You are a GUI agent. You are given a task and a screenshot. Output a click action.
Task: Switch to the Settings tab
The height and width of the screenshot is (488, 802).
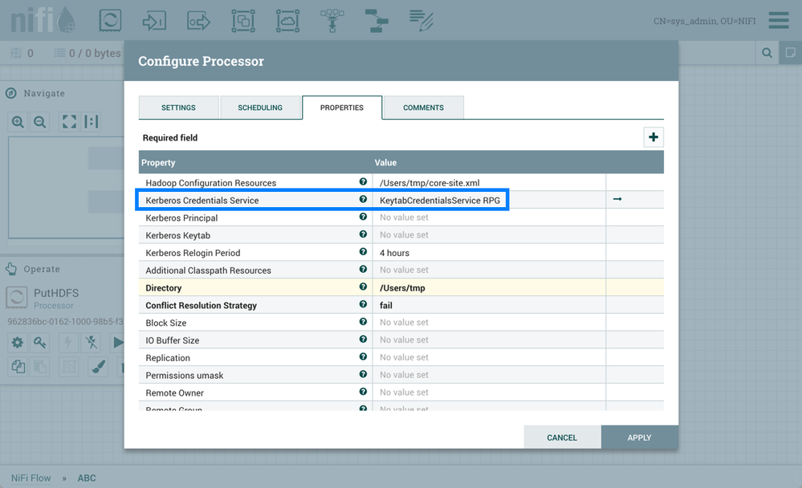pos(178,108)
